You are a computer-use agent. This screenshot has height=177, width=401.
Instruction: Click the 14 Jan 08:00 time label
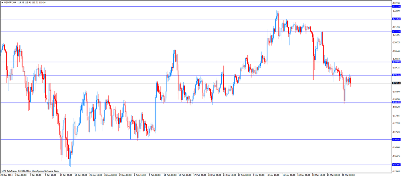click(66, 175)
